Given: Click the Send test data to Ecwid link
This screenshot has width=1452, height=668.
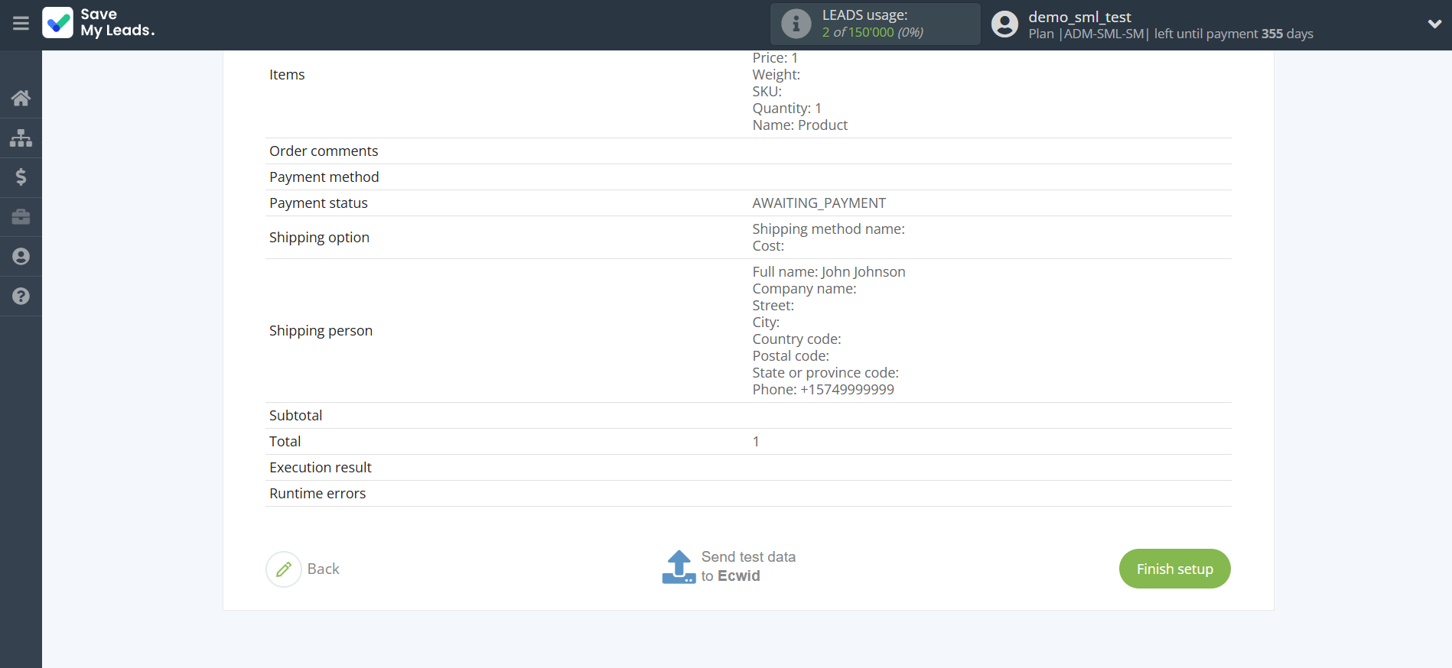Looking at the screenshot, I should (x=747, y=566).
